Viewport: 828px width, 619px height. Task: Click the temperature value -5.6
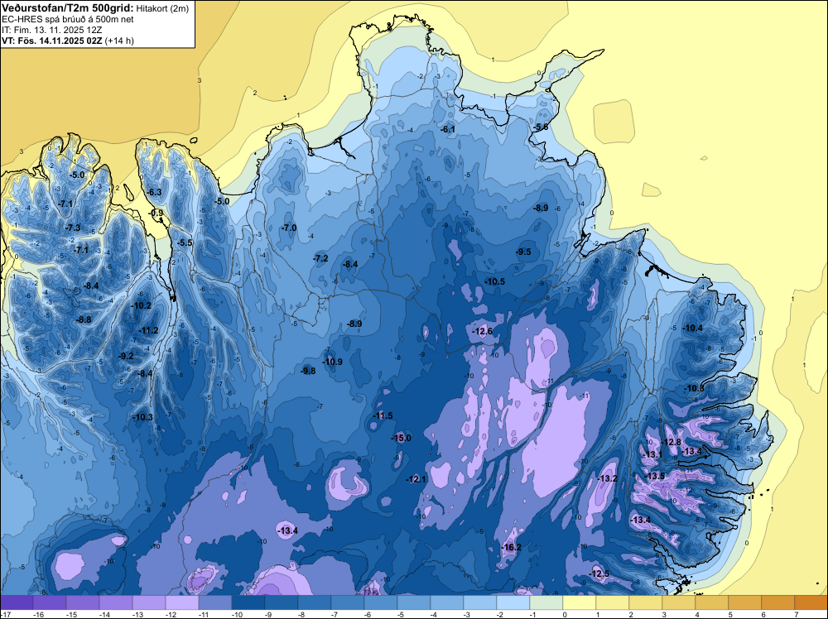click(541, 127)
